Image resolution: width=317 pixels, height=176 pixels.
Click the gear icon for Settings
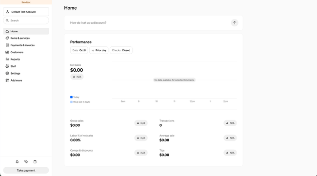pos(7,73)
